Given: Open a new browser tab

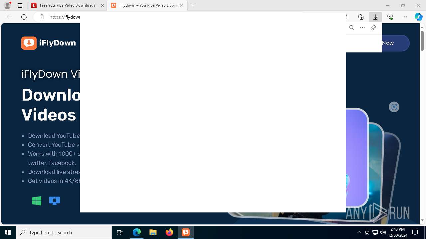Looking at the screenshot, I should coord(193,5).
